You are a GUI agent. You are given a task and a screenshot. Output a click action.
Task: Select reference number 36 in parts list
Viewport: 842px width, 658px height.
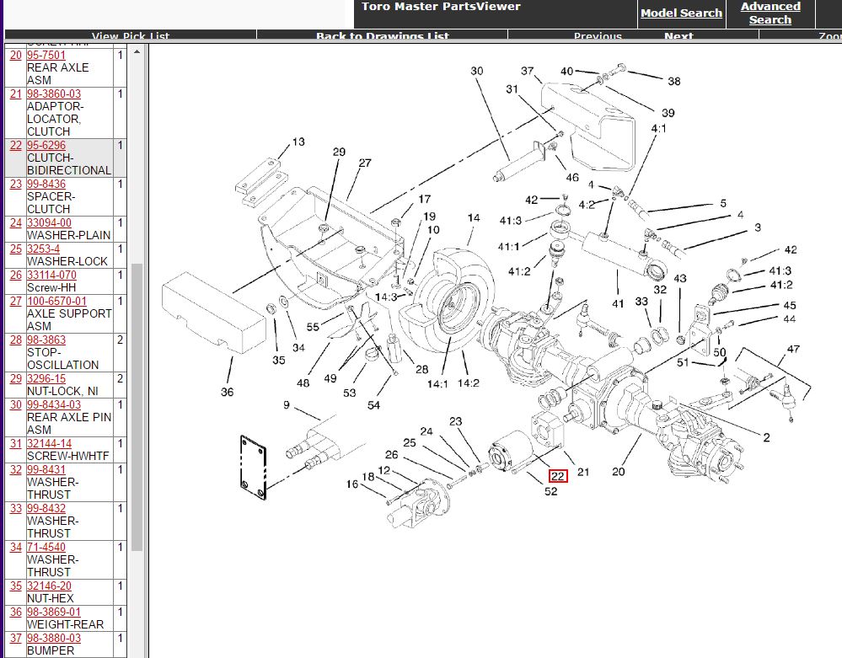(15, 612)
